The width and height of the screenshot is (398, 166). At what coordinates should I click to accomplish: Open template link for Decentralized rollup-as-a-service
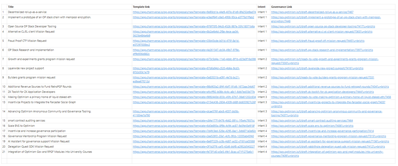click(194, 12)
